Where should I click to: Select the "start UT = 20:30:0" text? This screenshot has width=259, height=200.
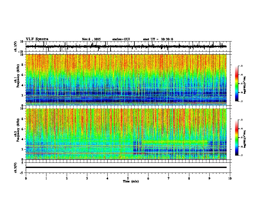[x=158, y=39]
